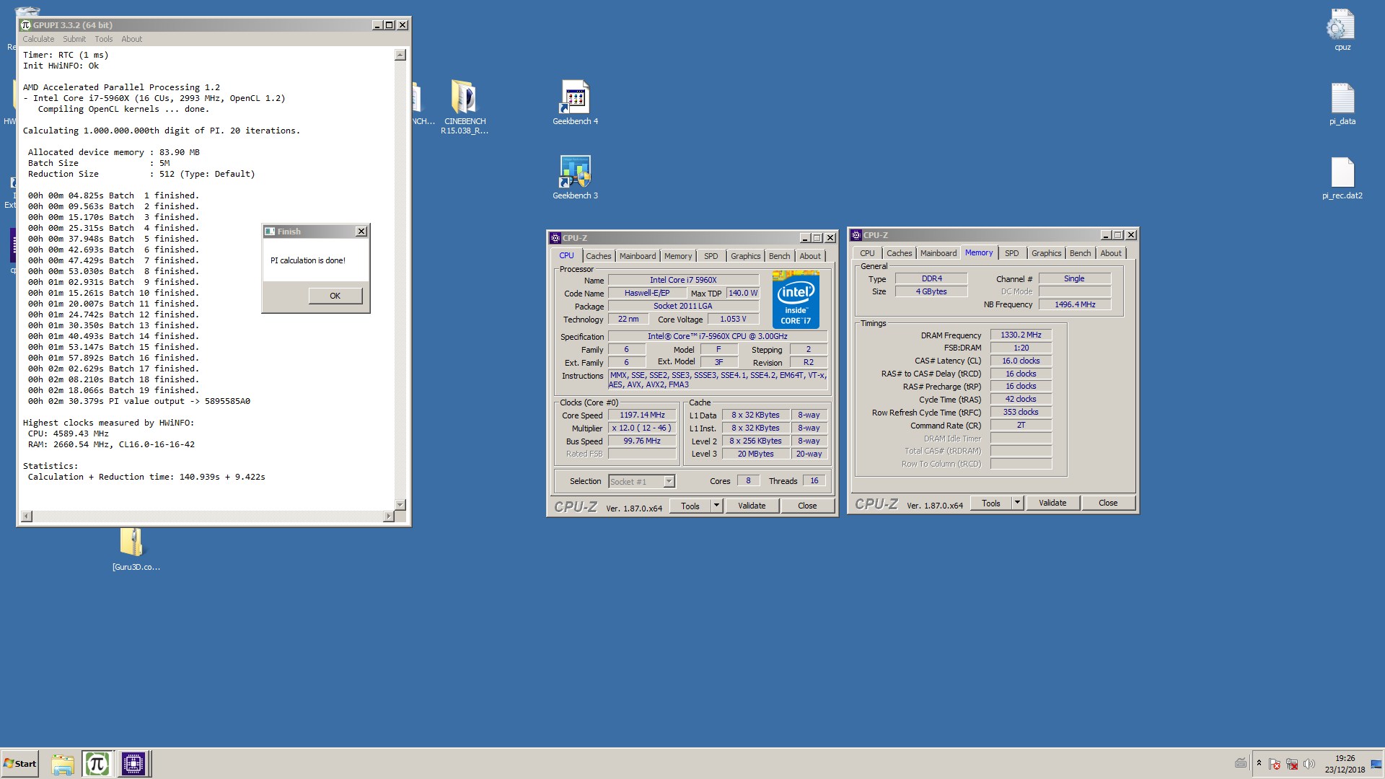Open Socket #1 selection dropdown
Image resolution: width=1385 pixels, height=779 pixels.
coord(641,481)
